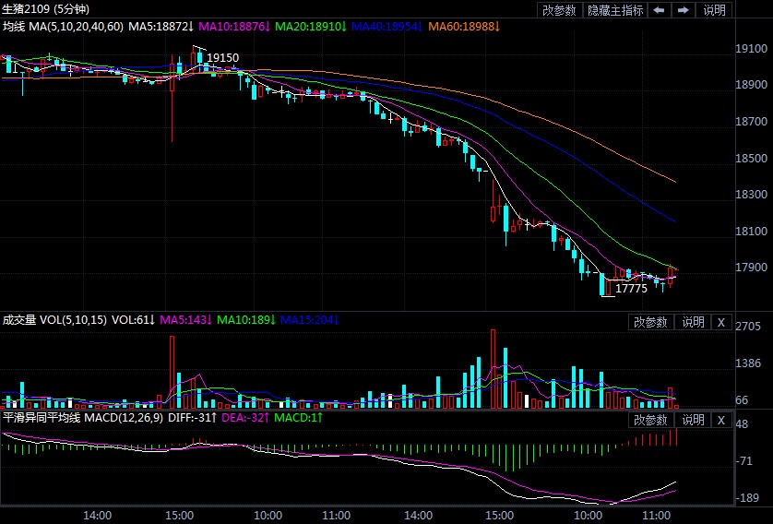This screenshot has width=773, height=524.
Task: Click the 18700 price axis label
Action: 751,121
